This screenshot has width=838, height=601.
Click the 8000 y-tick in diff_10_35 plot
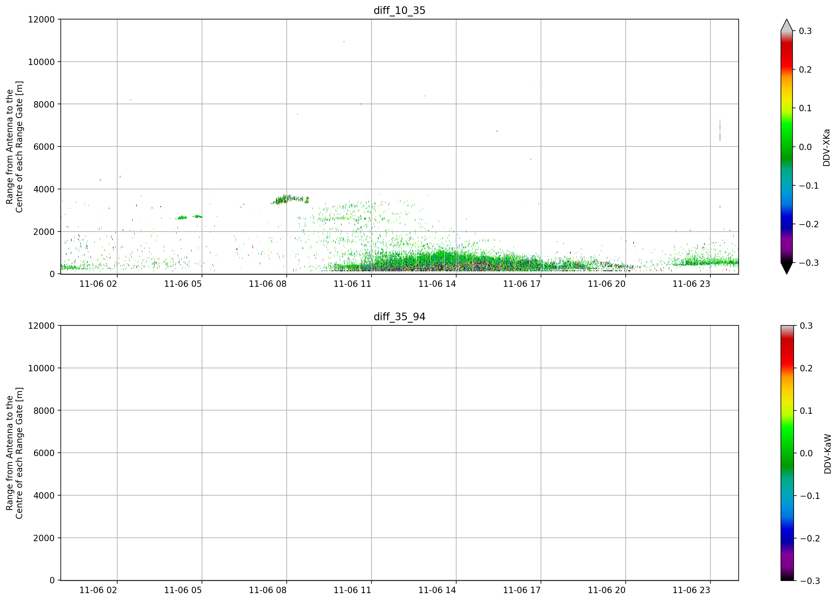[44, 104]
